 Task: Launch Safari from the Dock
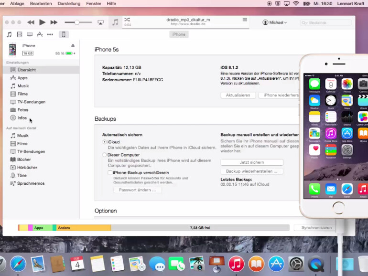[18, 264]
